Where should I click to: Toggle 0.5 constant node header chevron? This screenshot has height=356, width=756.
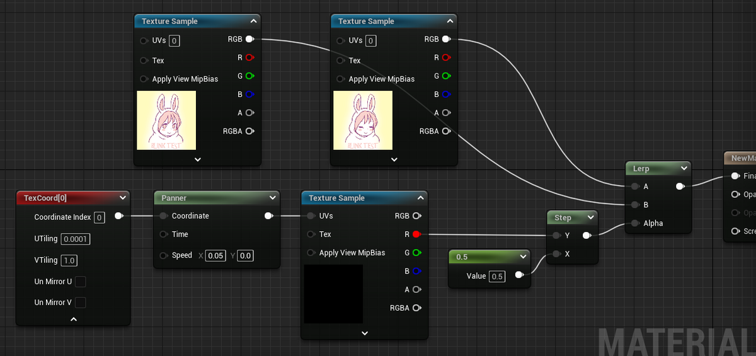point(523,257)
